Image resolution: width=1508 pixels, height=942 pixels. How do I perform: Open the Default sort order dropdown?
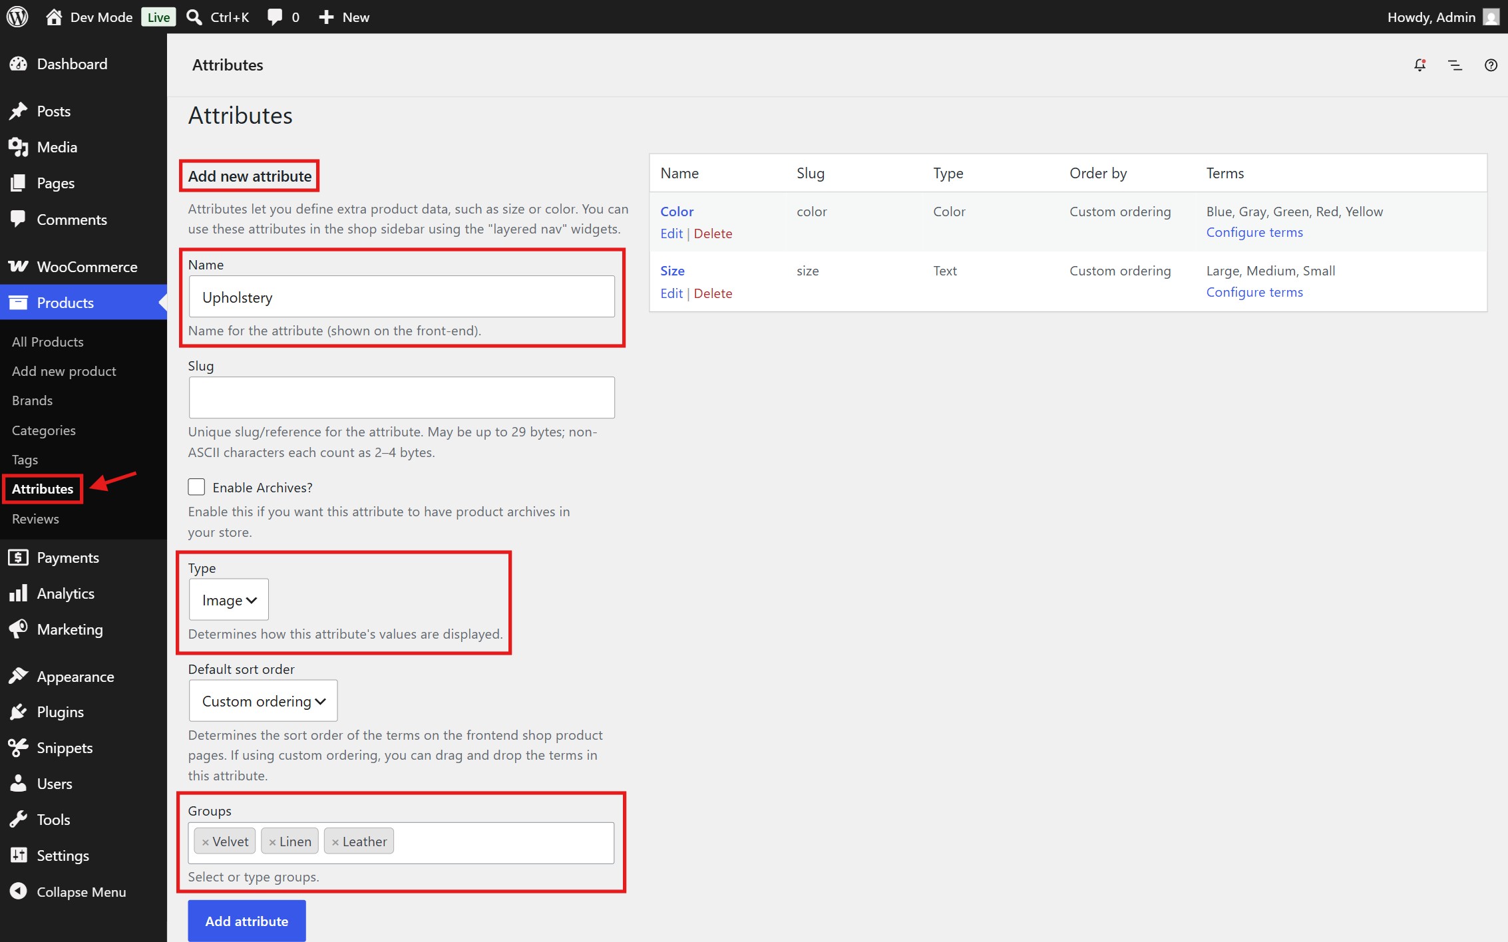tap(264, 701)
